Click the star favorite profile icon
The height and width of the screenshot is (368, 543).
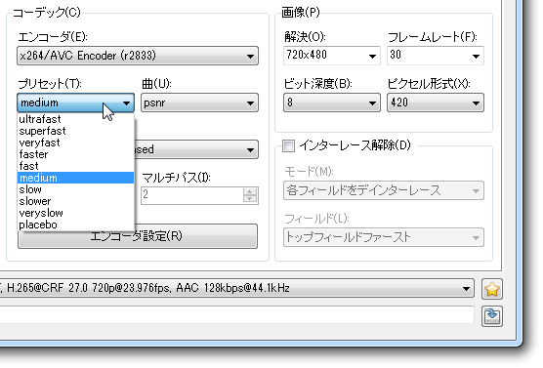(492, 289)
